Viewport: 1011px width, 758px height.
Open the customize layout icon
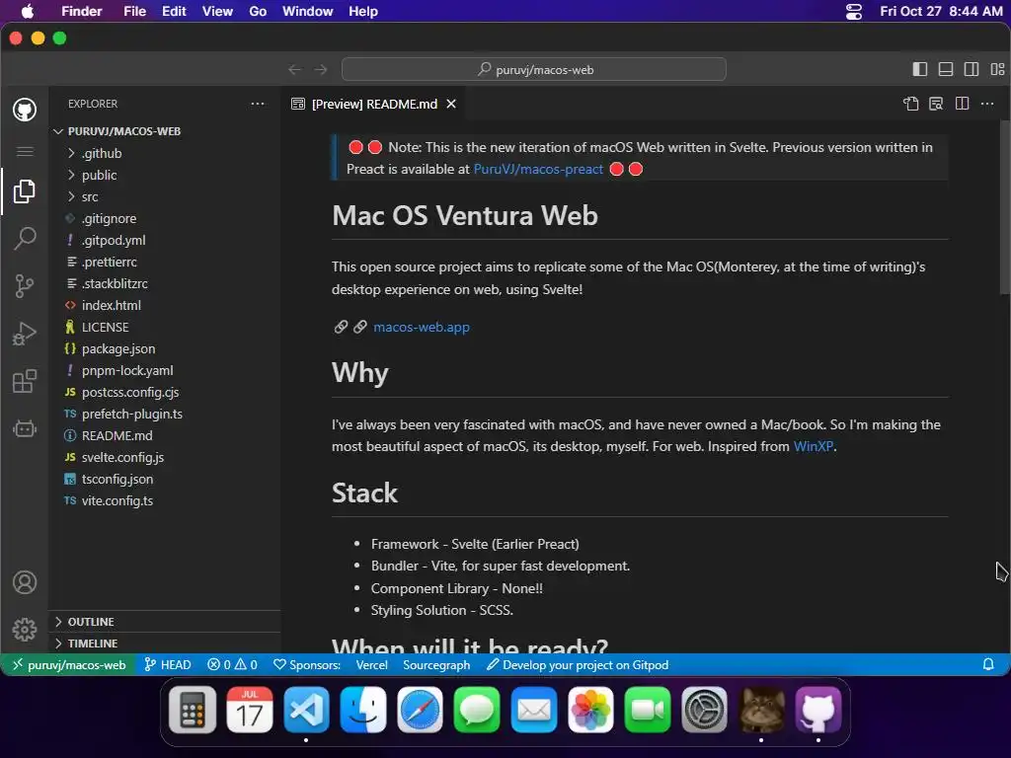(997, 70)
